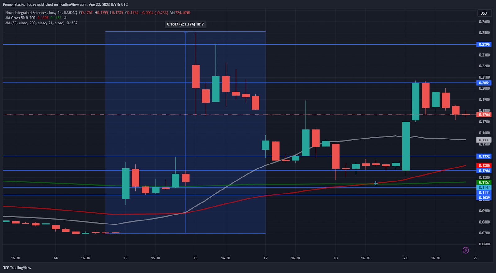Click the H0.1799 high value
Screen dimensions: 496x273
tap(101, 13)
